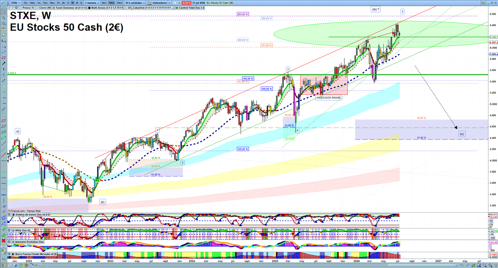Viewport: 498px width, 268px height.
Task: Set the 10kU units button
Action: [111, 3]
